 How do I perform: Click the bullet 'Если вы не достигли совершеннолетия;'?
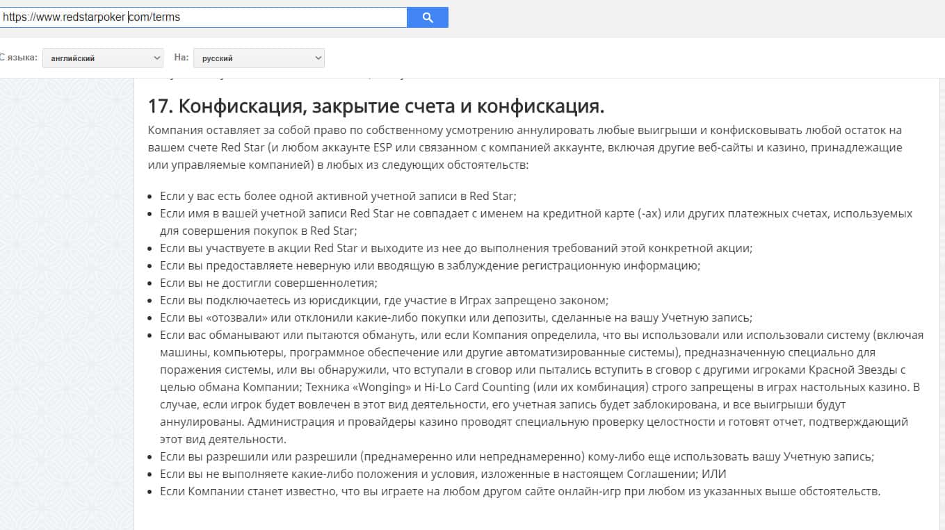pyautogui.click(x=268, y=283)
